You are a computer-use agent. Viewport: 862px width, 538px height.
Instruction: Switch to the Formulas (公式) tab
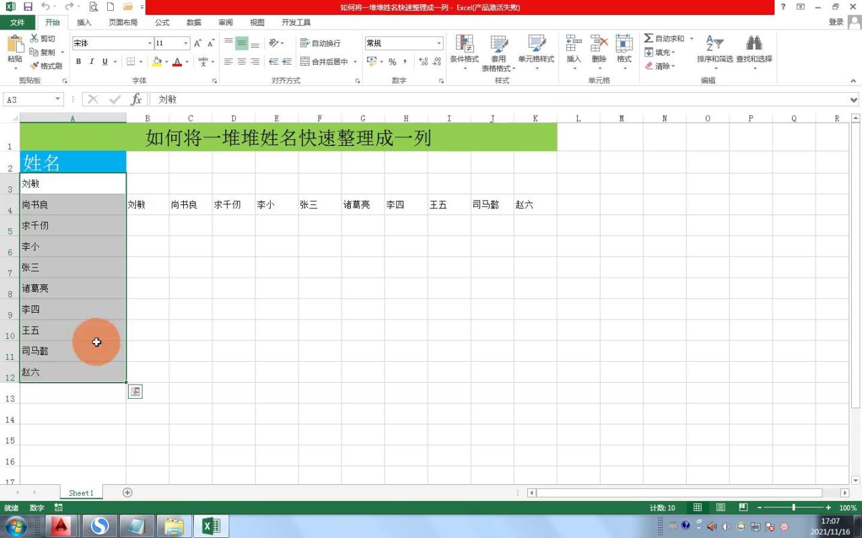tap(162, 22)
